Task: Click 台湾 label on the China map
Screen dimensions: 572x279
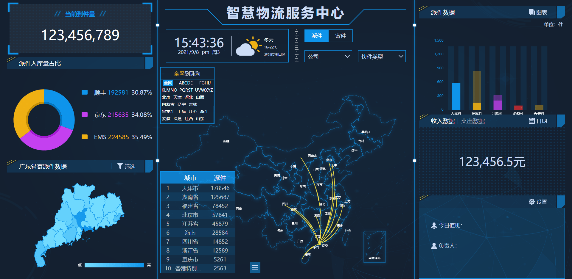Action: pyautogui.click(x=348, y=231)
